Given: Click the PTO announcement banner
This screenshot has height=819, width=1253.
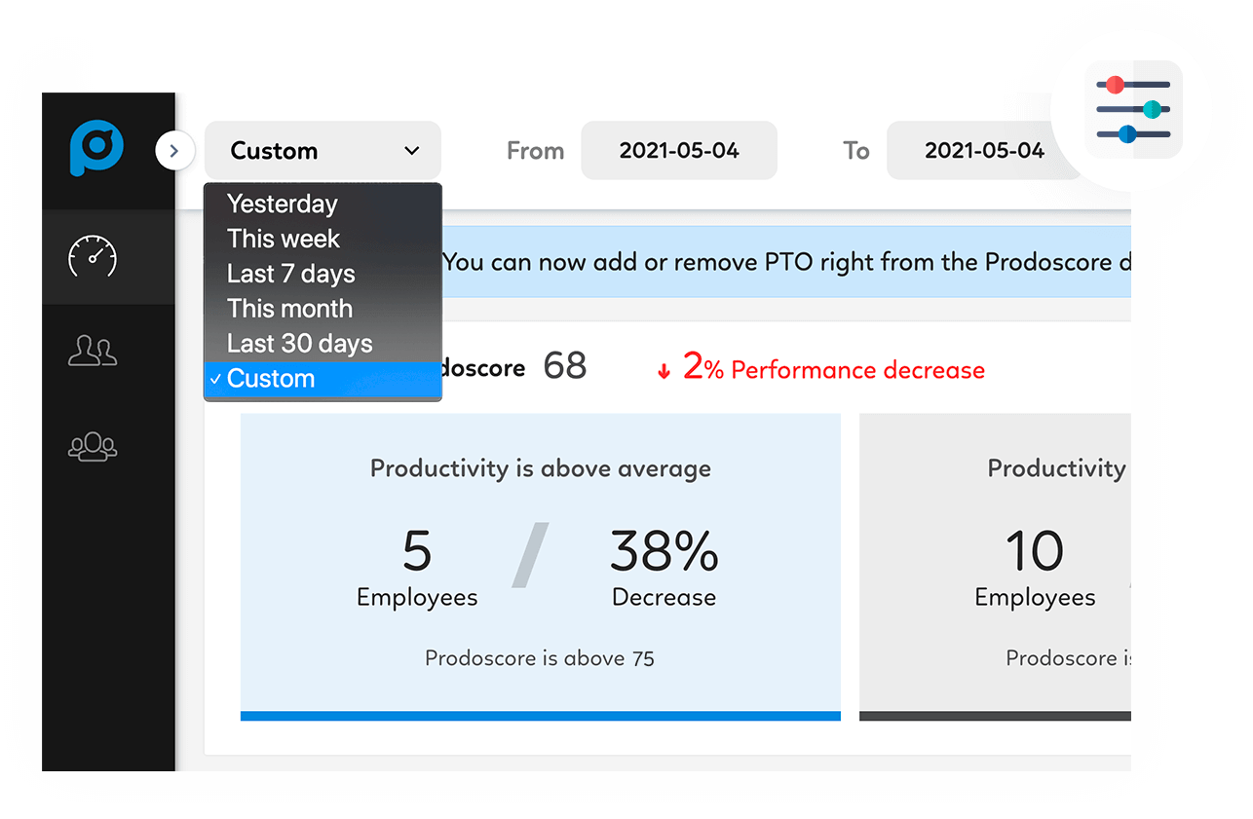Looking at the screenshot, I should click(786, 262).
